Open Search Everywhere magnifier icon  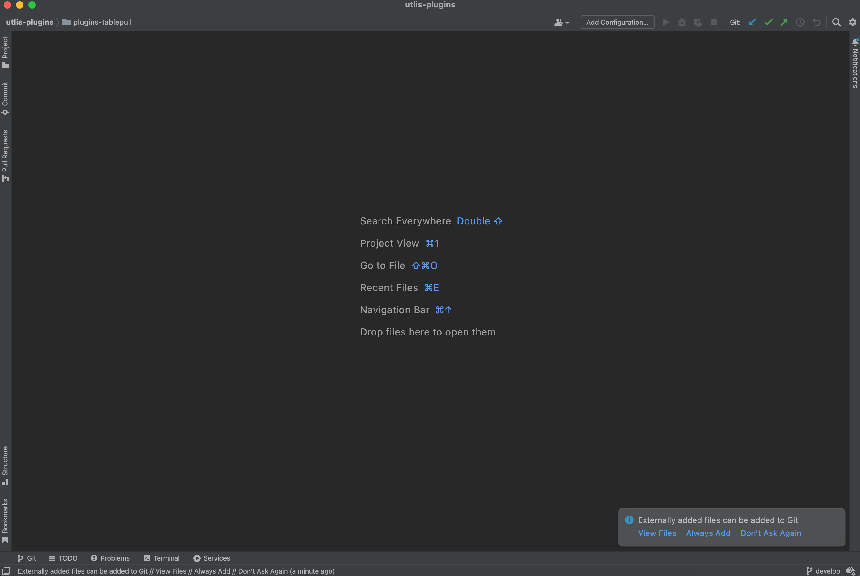point(837,23)
